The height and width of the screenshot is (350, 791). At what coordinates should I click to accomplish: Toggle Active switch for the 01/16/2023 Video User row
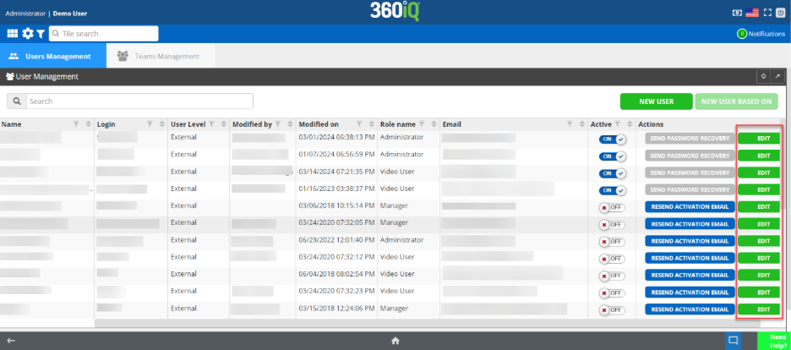[611, 189]
